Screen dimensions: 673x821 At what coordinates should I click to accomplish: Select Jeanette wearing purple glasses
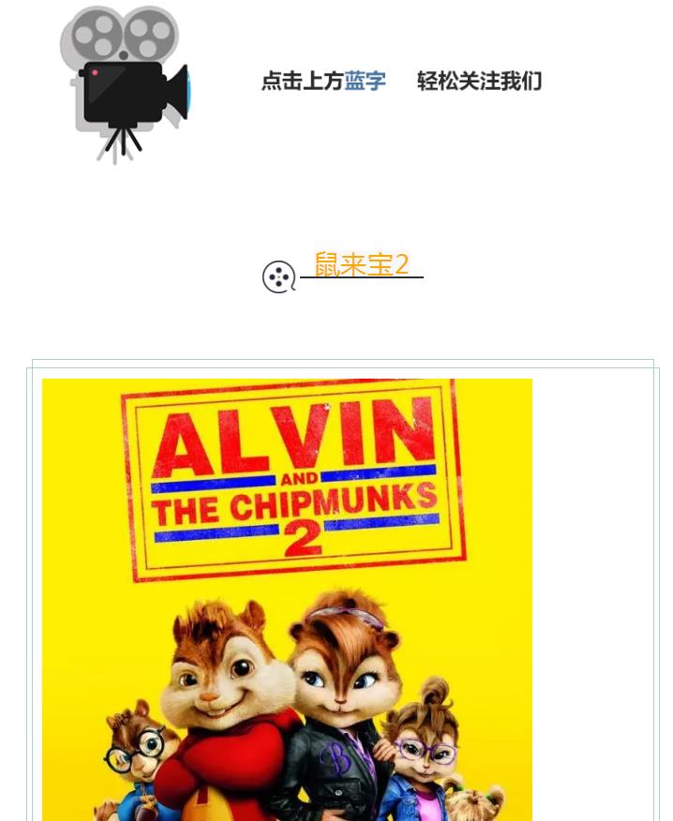click(x=425, y=754)
